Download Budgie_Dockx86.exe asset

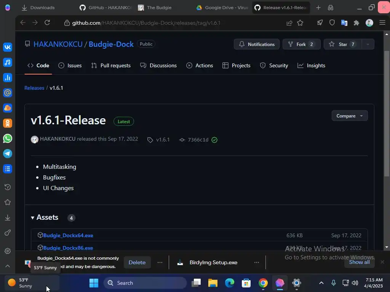pyautogui.click(x=68, y=248)
